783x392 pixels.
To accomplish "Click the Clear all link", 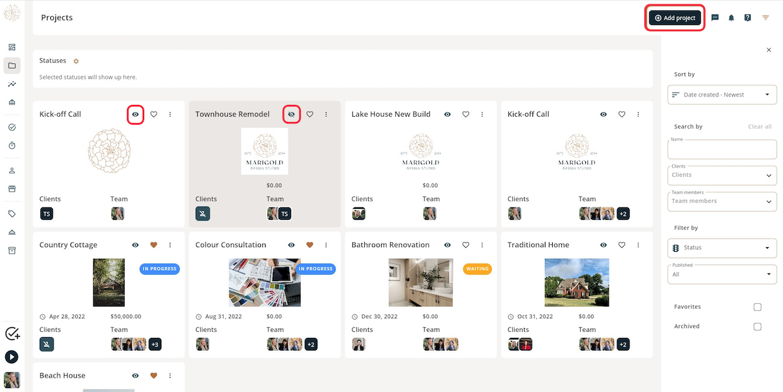I will pos(760,127).
